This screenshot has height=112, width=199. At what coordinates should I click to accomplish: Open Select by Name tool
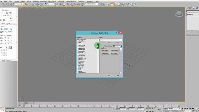tap(26, 4)
